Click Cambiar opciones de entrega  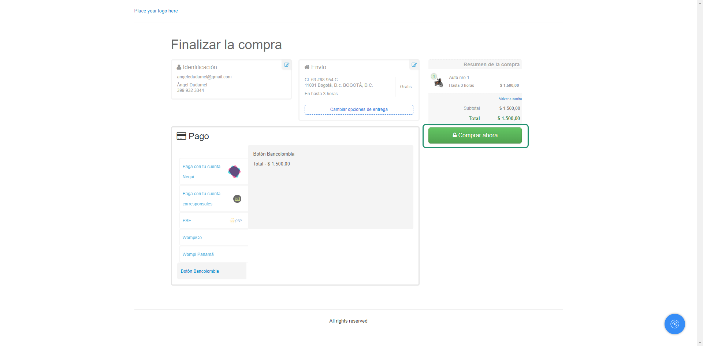coord(359,109)
